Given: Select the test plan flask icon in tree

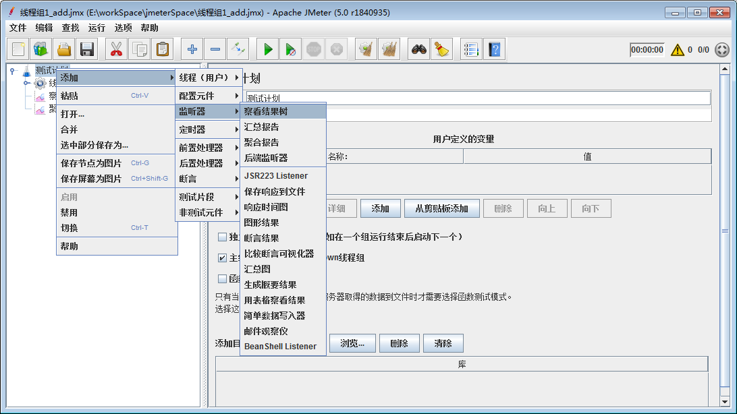Looking at the screenshot, I should click(27, 71).
